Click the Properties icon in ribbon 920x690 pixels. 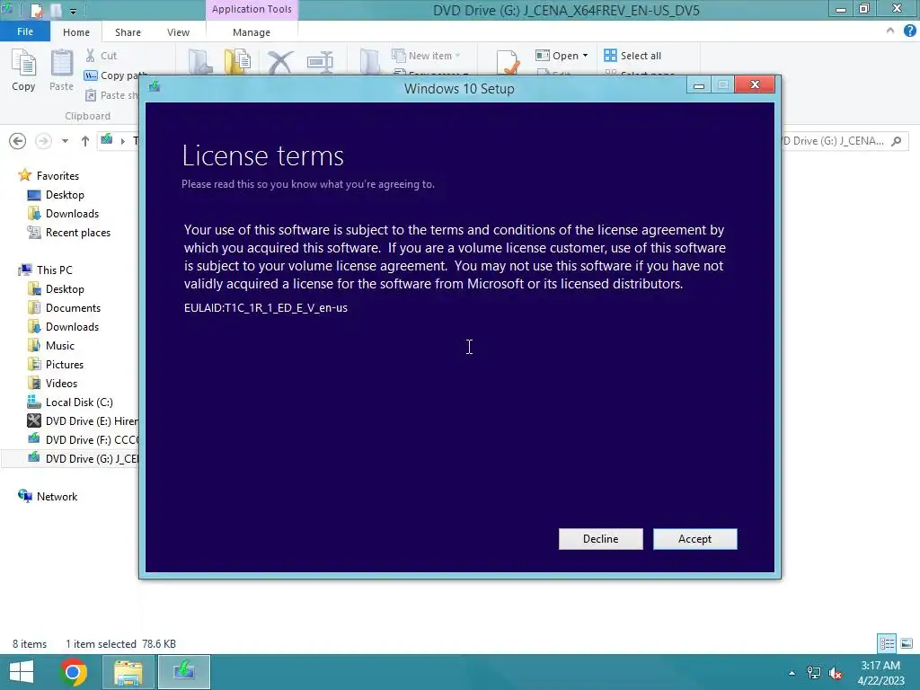[x=508, y=62]
